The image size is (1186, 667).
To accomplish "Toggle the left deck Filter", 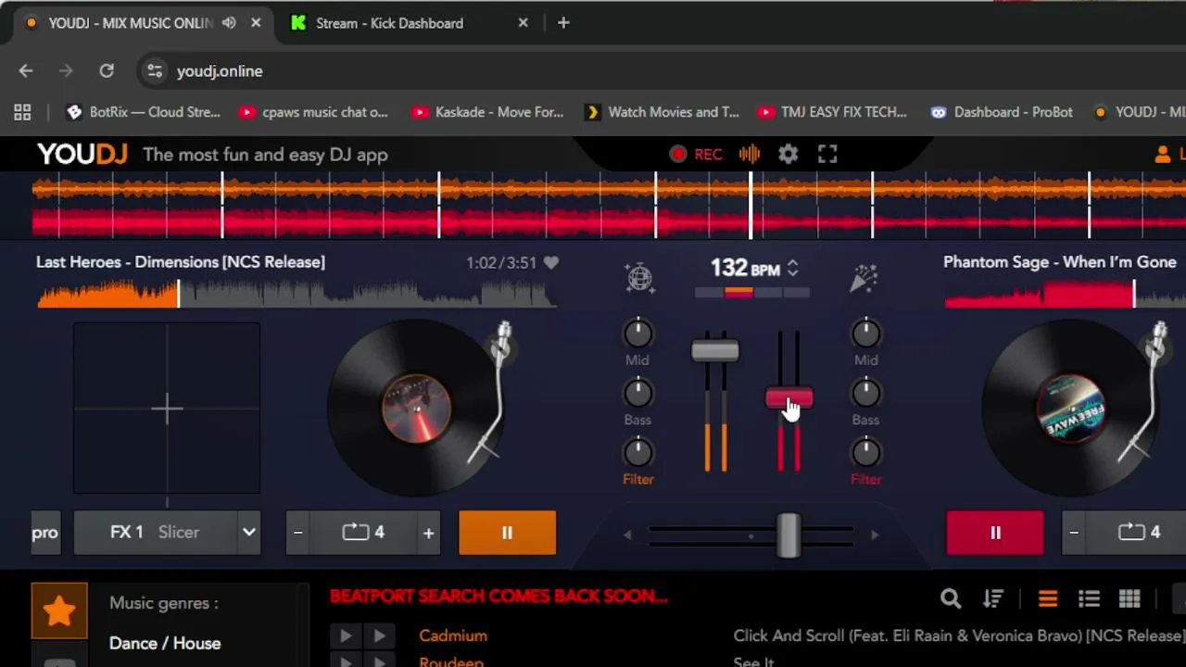I will [638, 479].
